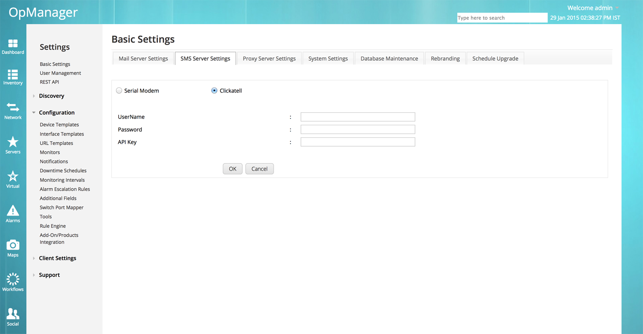Image resolution: width=643 pixels, height=334 pixels.
Task: Go to the Network section
Action: point(13,111)
